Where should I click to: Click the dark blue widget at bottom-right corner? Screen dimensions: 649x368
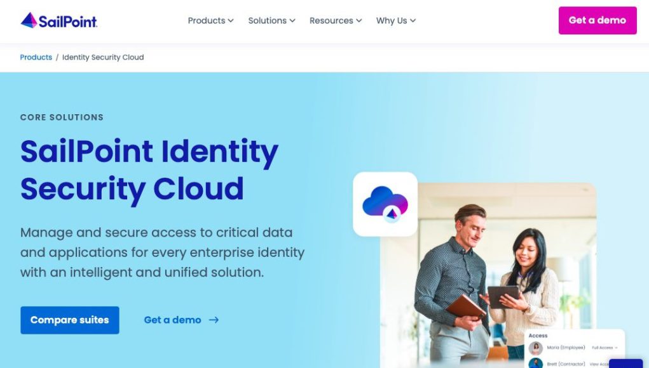point(626,364)
